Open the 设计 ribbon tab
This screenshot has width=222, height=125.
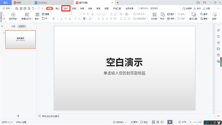coord(66,9)
